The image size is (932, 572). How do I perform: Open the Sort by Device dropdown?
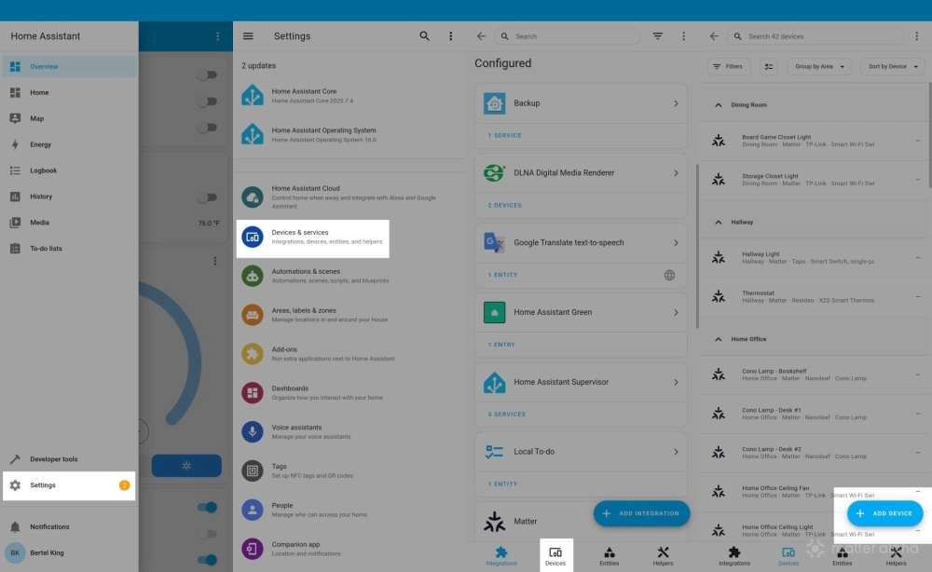(891, 66)
